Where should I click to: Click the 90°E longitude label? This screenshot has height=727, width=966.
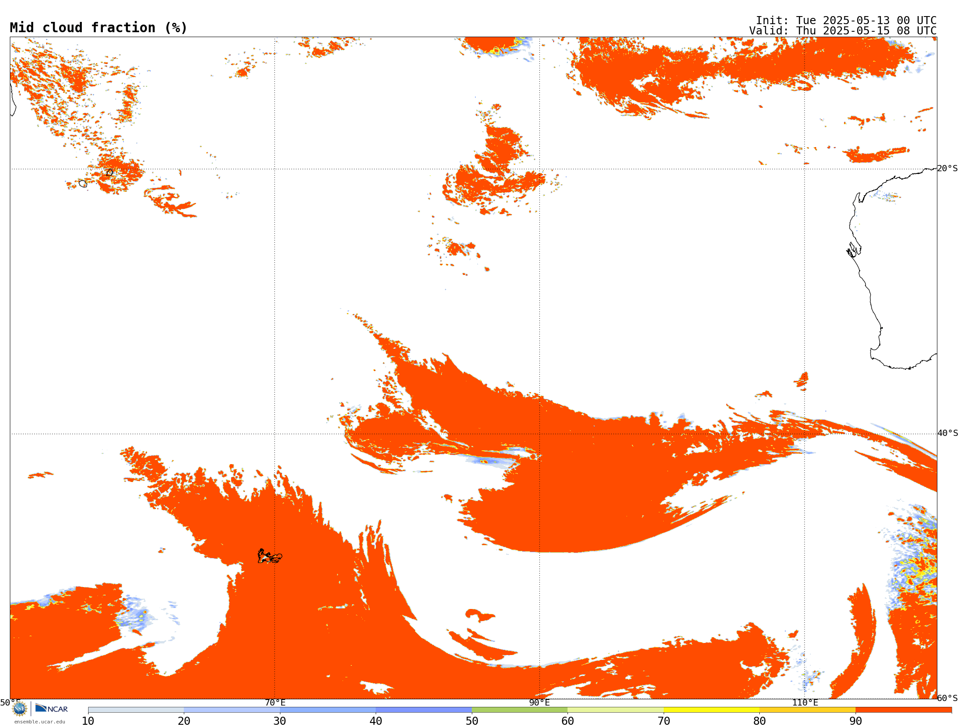click(x=539, y=703)
